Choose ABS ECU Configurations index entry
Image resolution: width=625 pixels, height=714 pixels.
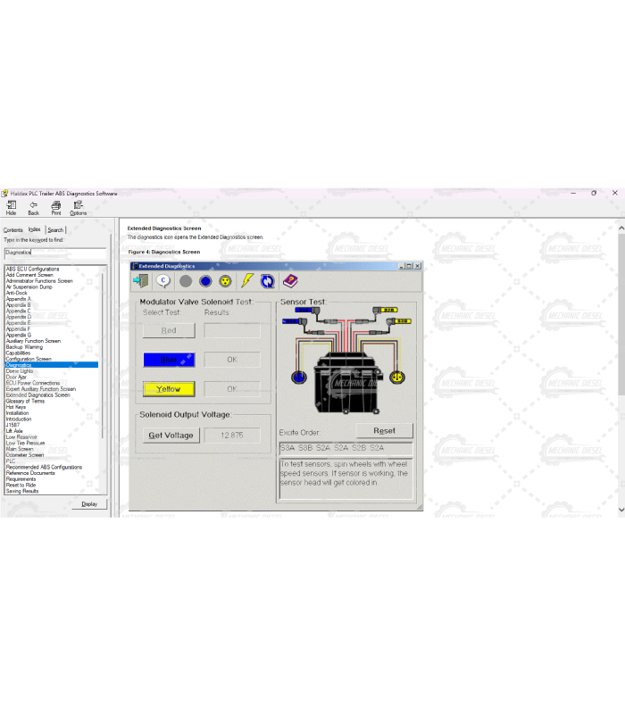32,269
